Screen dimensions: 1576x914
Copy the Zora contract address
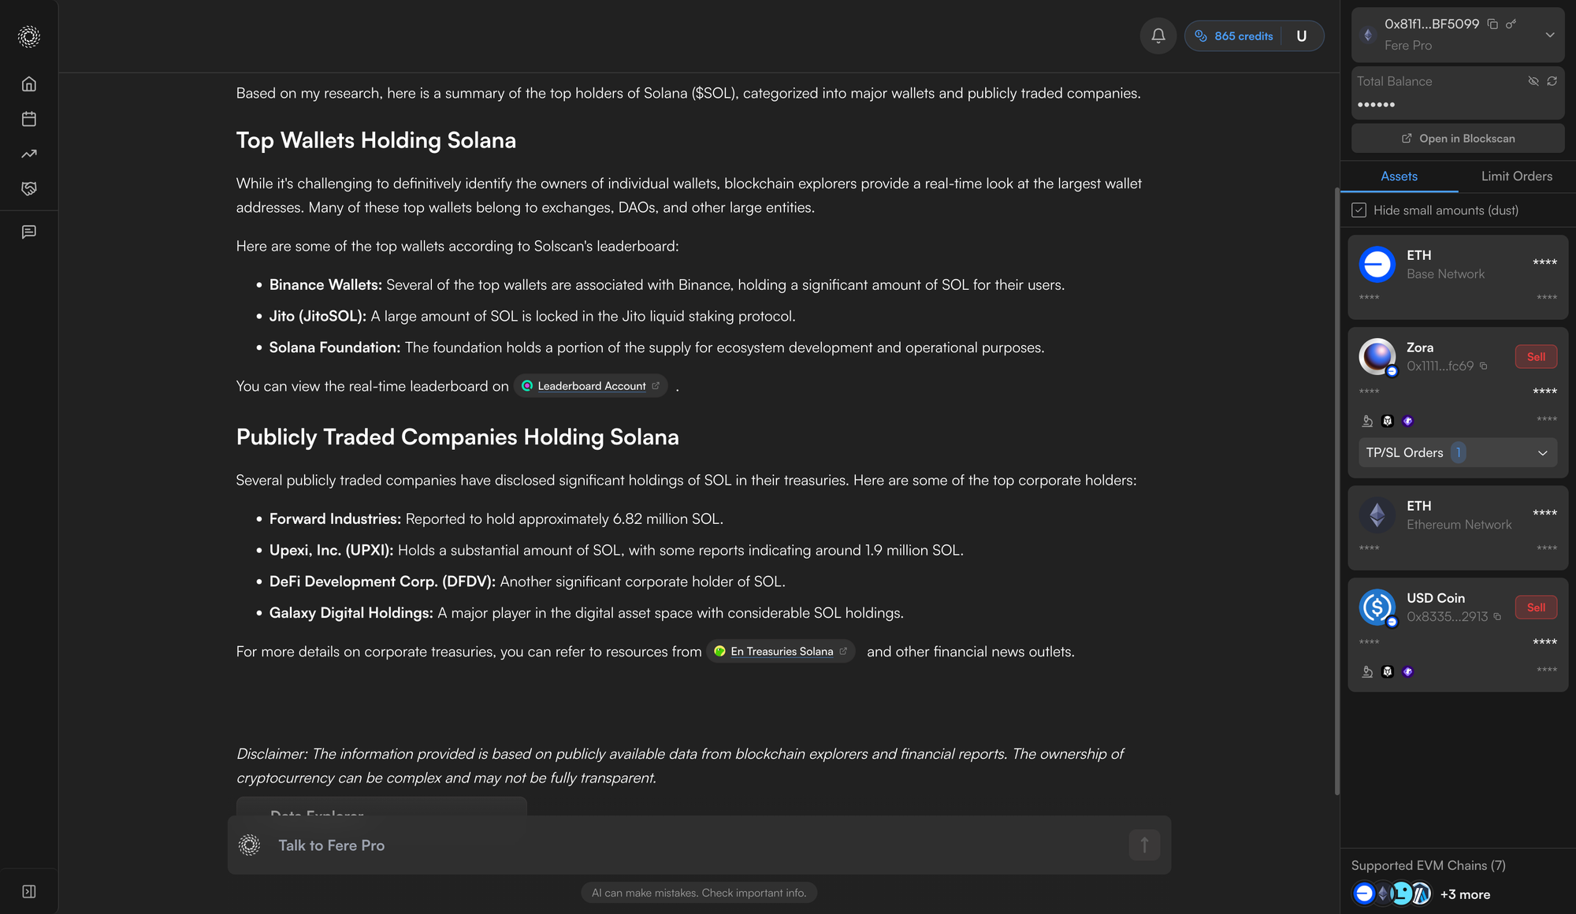point(1484,366)
